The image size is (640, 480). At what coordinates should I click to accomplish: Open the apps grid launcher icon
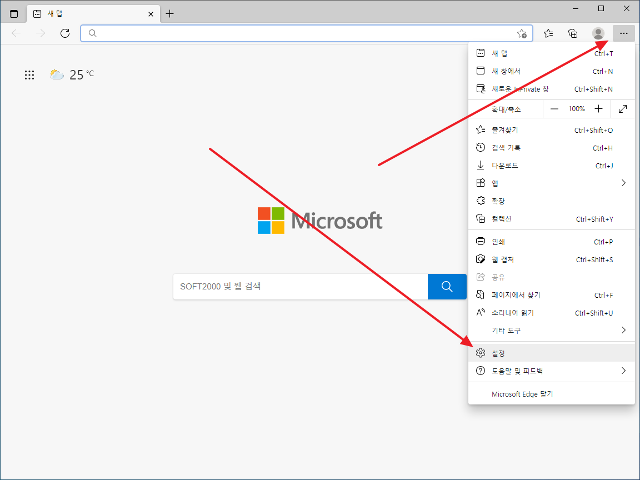coord(29,75)
